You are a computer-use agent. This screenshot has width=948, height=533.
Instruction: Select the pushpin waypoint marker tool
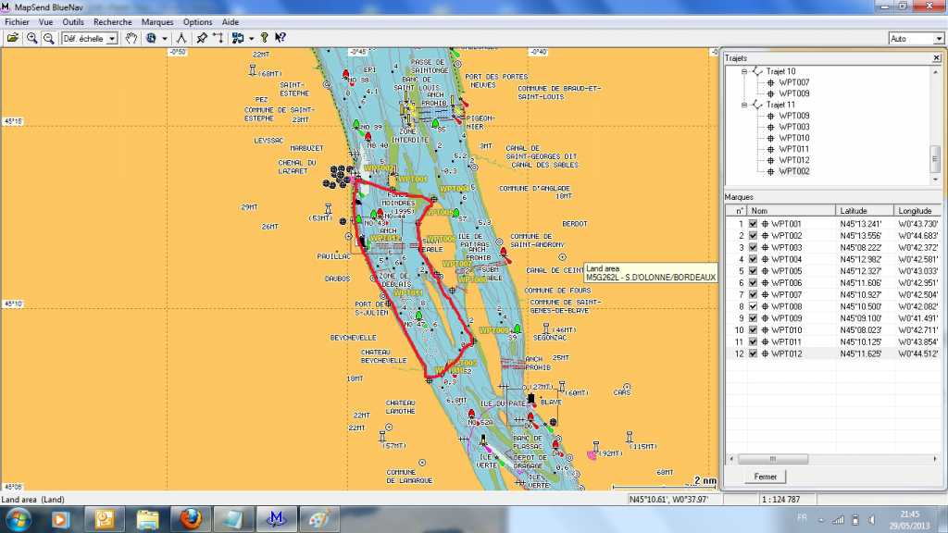pos(202,38)
